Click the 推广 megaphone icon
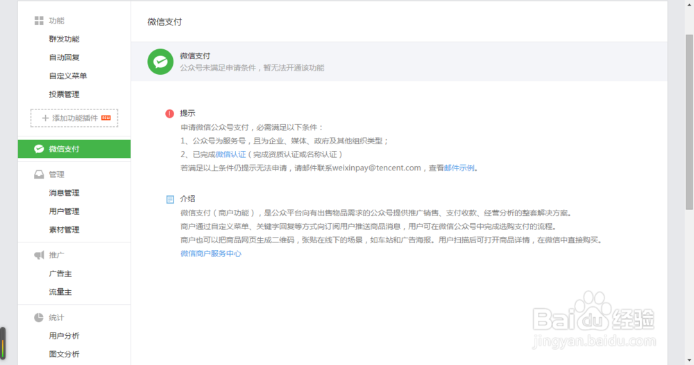The width and height of the screenshot is (694, 365). point(39,255)
